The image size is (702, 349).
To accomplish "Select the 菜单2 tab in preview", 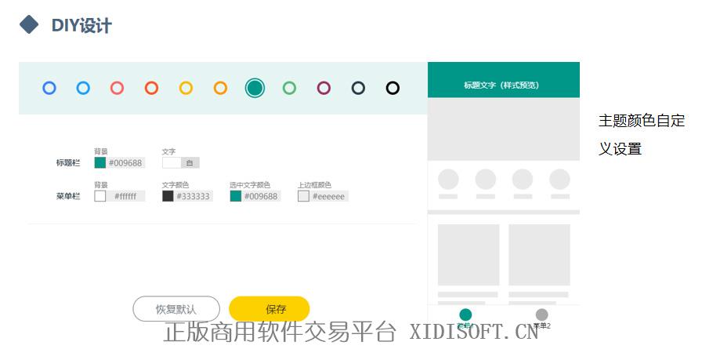I will coord(541,318).
